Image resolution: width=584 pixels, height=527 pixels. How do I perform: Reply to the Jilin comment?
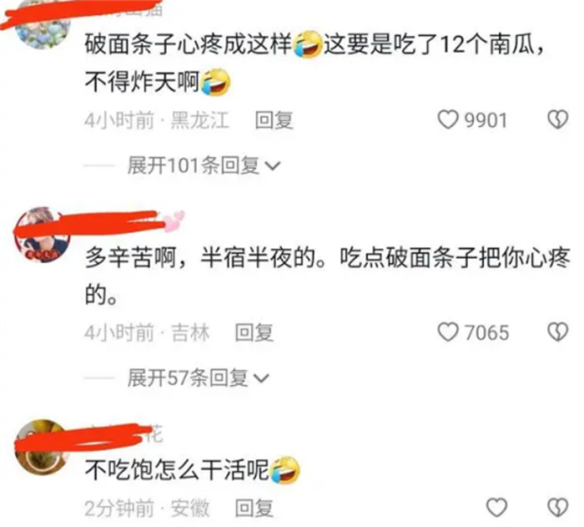254,332
